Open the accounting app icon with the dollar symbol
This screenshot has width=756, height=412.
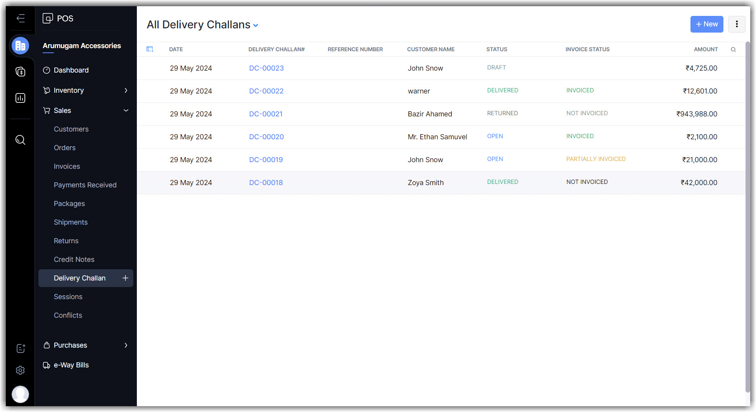point(21,72)
